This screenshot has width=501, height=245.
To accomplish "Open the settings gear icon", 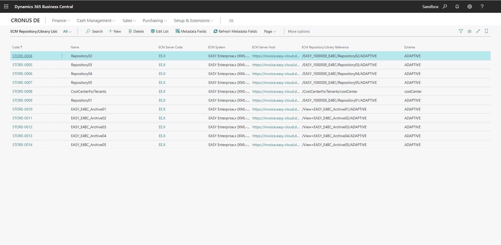I will pyautogui.click(x=470, y=7).
